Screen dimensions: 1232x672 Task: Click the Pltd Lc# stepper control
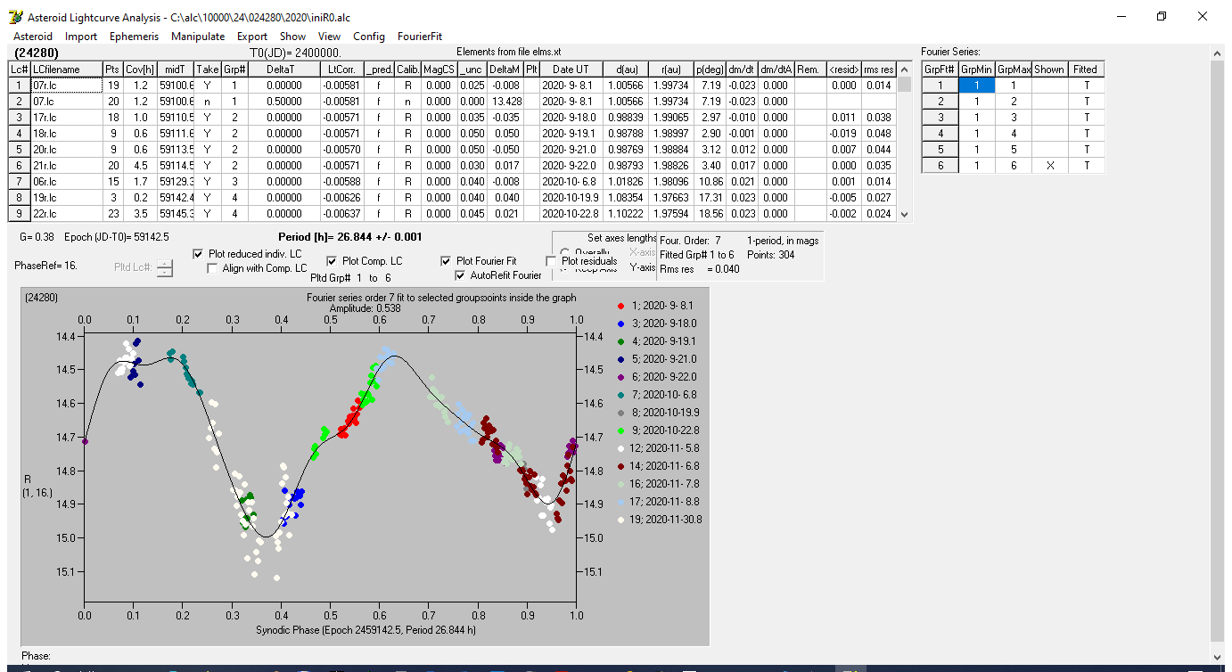coord(165,266)
